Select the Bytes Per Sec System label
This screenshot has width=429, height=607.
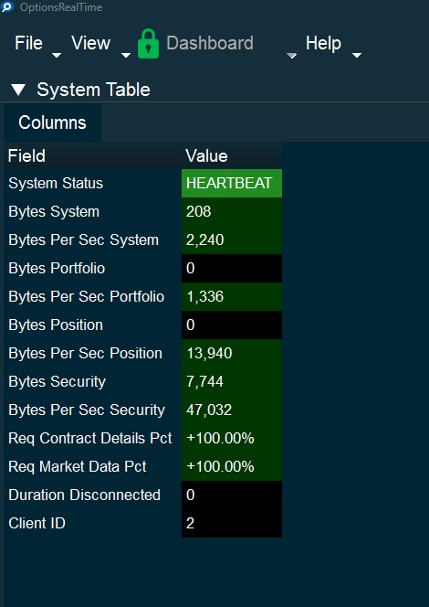[83, 240]
